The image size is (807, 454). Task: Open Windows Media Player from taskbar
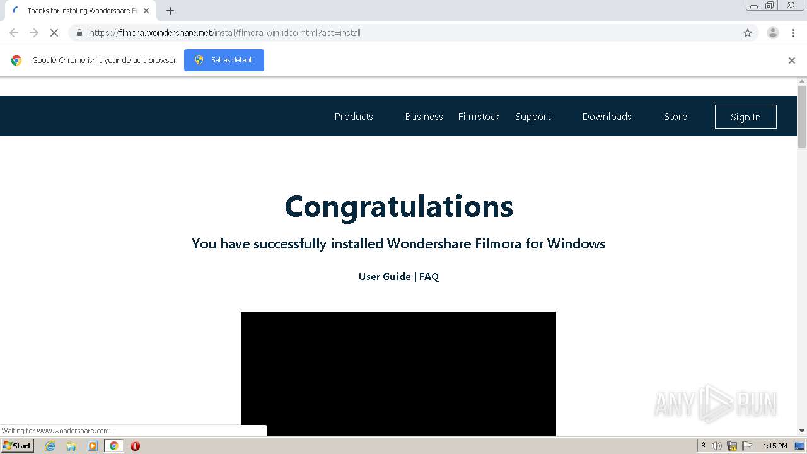[x=93, y=446]
